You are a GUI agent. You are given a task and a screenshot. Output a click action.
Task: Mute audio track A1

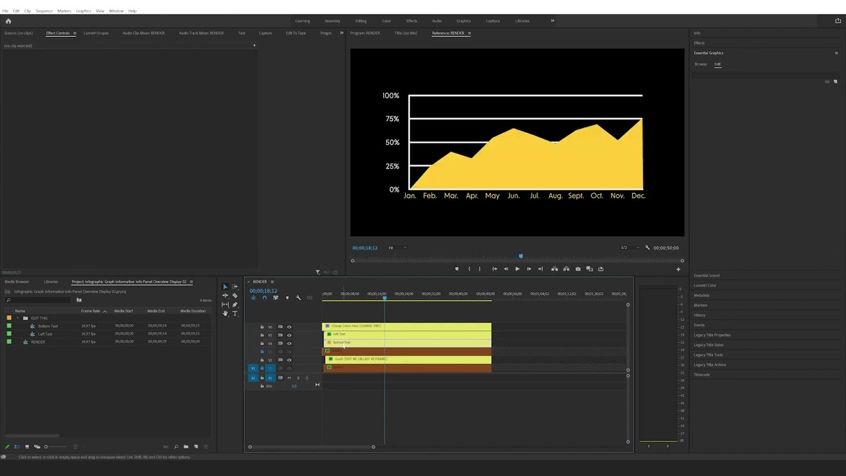(x=289, y=377)
